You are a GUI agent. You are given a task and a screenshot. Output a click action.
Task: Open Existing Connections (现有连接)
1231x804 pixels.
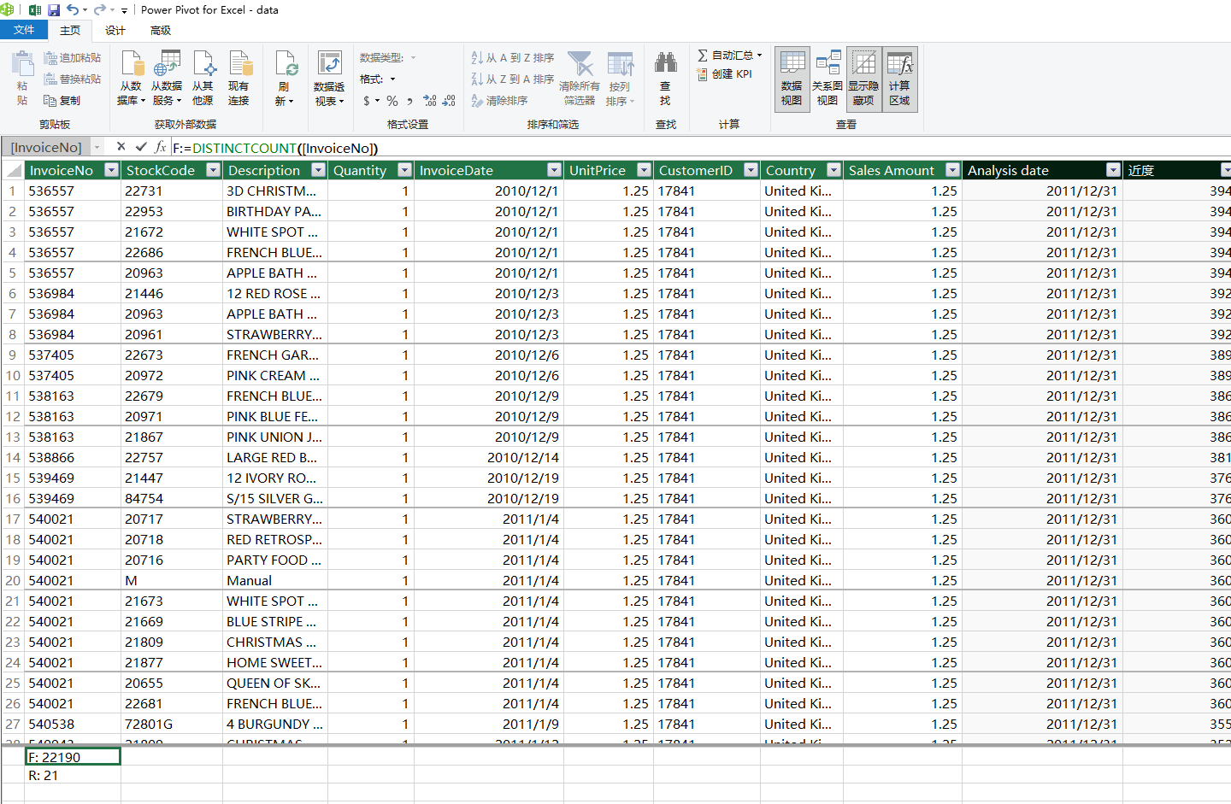239,78
